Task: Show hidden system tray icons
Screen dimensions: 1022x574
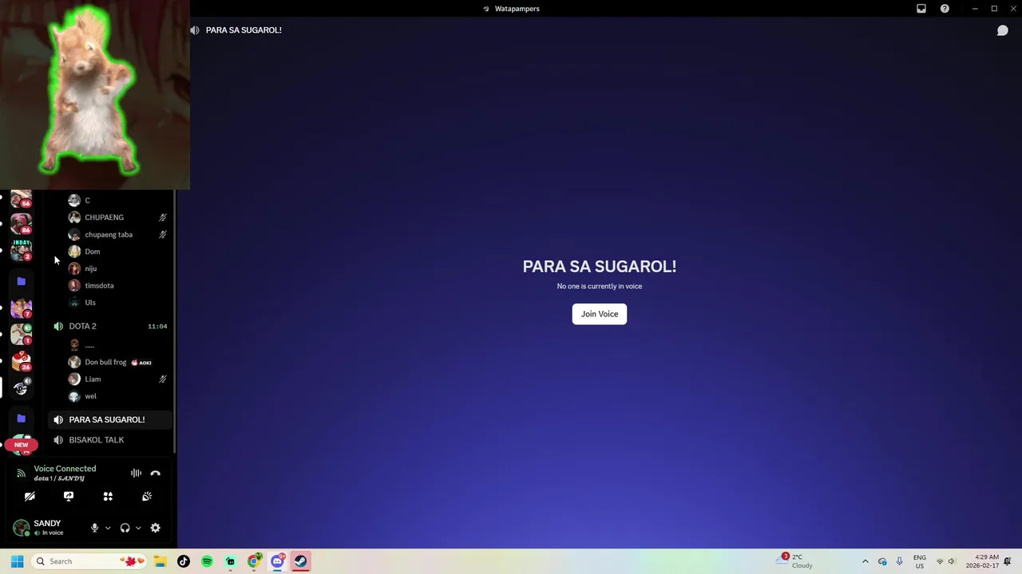Action: pos(865,561)
